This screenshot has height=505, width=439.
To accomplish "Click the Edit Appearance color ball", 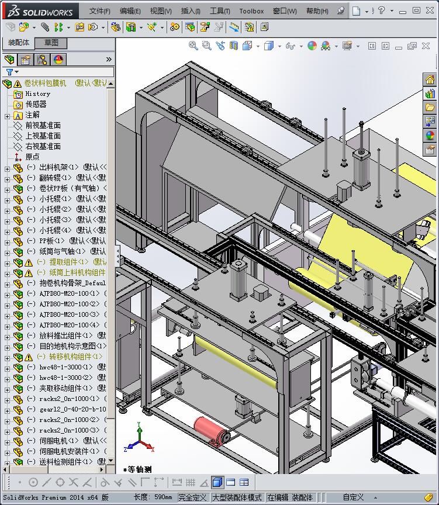I will coord(312,46).
